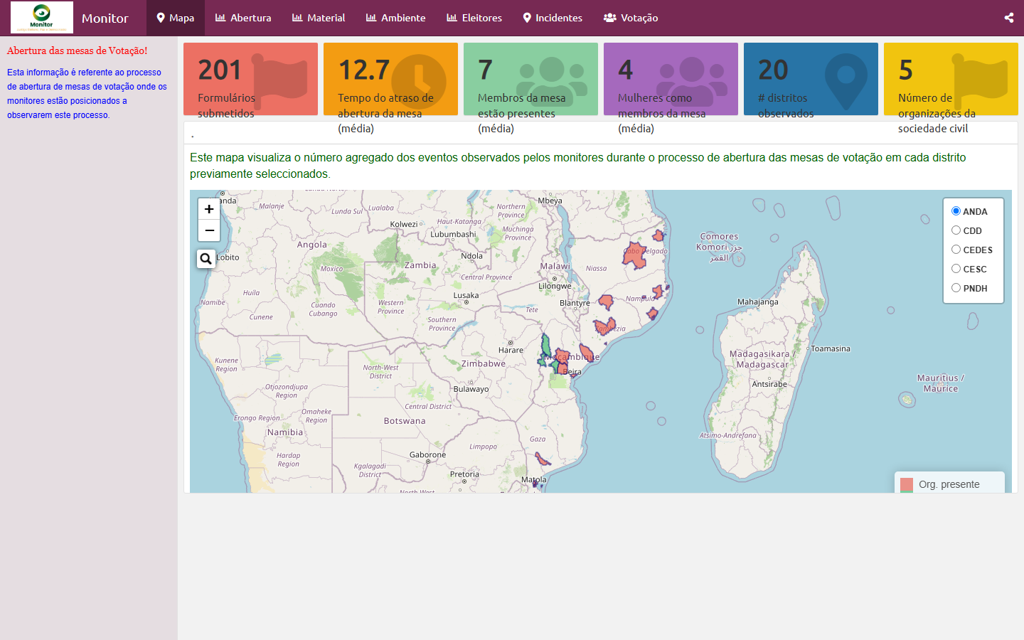Open the map search magnifier
1024x640 pixels.
(206, 259)
